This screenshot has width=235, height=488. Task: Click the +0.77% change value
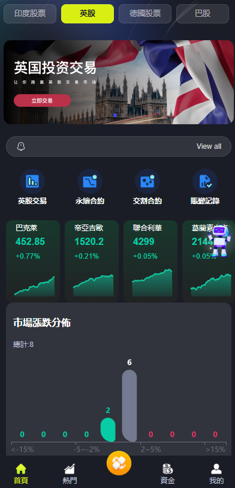click(x=28, y=256)
